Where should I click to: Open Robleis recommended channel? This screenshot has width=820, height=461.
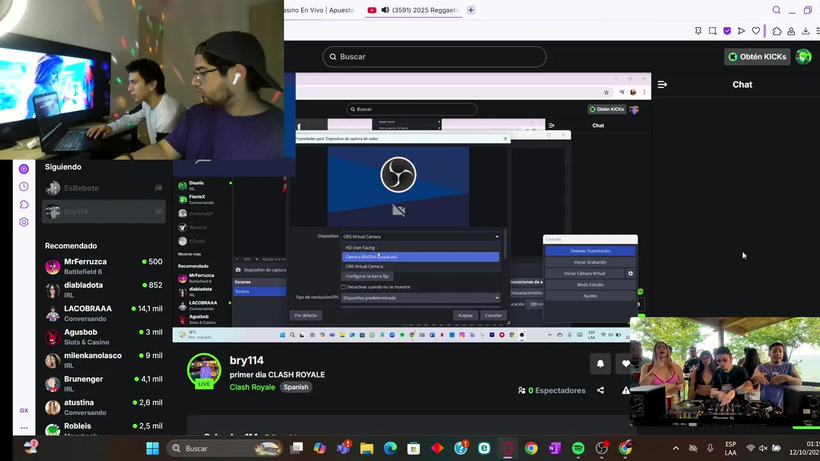pyautogui.click(x=104, y=429)
